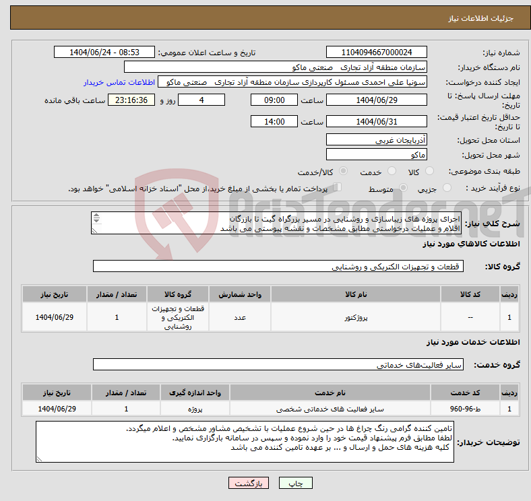This screenshot has width=531, height=501.
Task: Click the scroll-down arrow in شرح کلی نیاز box
Action: coord(96,220)
